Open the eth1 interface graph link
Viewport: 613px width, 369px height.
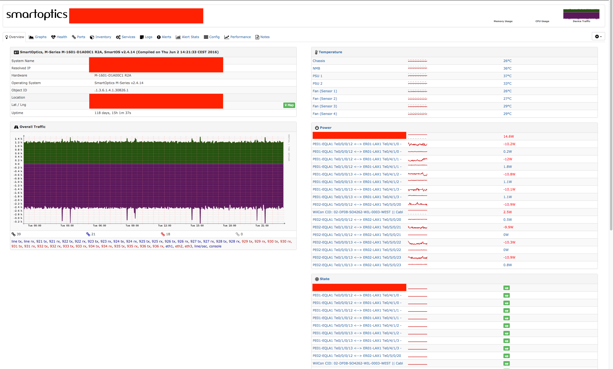point(169,246)
